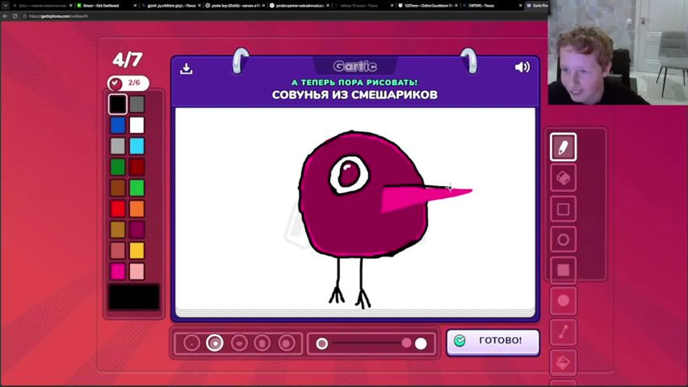Pick the light pink color swatch
Image resolution: width=688 pixels, height=387 pixels.
pos(137,271)
